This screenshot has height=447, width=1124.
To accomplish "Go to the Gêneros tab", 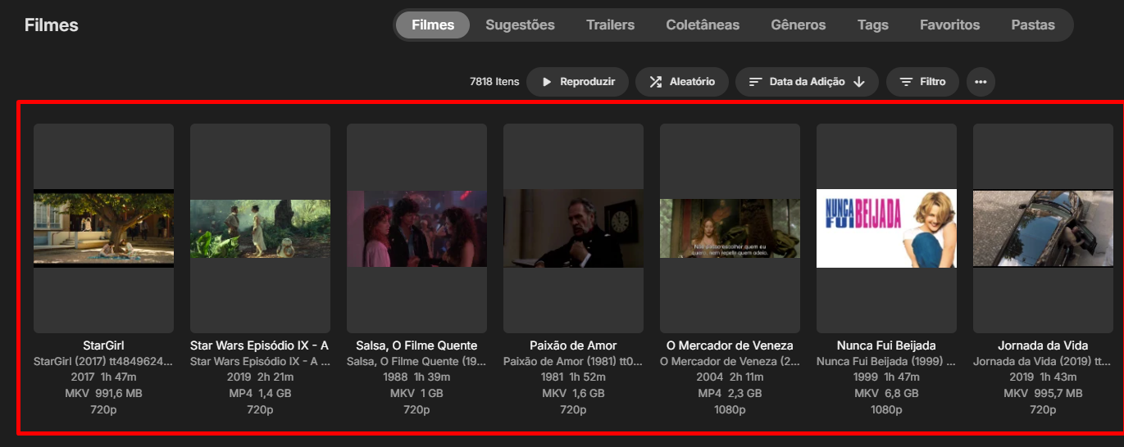I will 799,25.
